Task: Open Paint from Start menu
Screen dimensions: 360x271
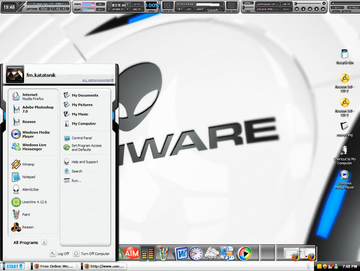Action: point(20,215)
